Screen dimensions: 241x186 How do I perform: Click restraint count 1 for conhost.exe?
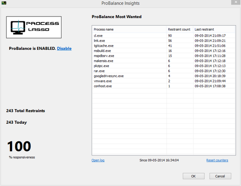point(169,86)
